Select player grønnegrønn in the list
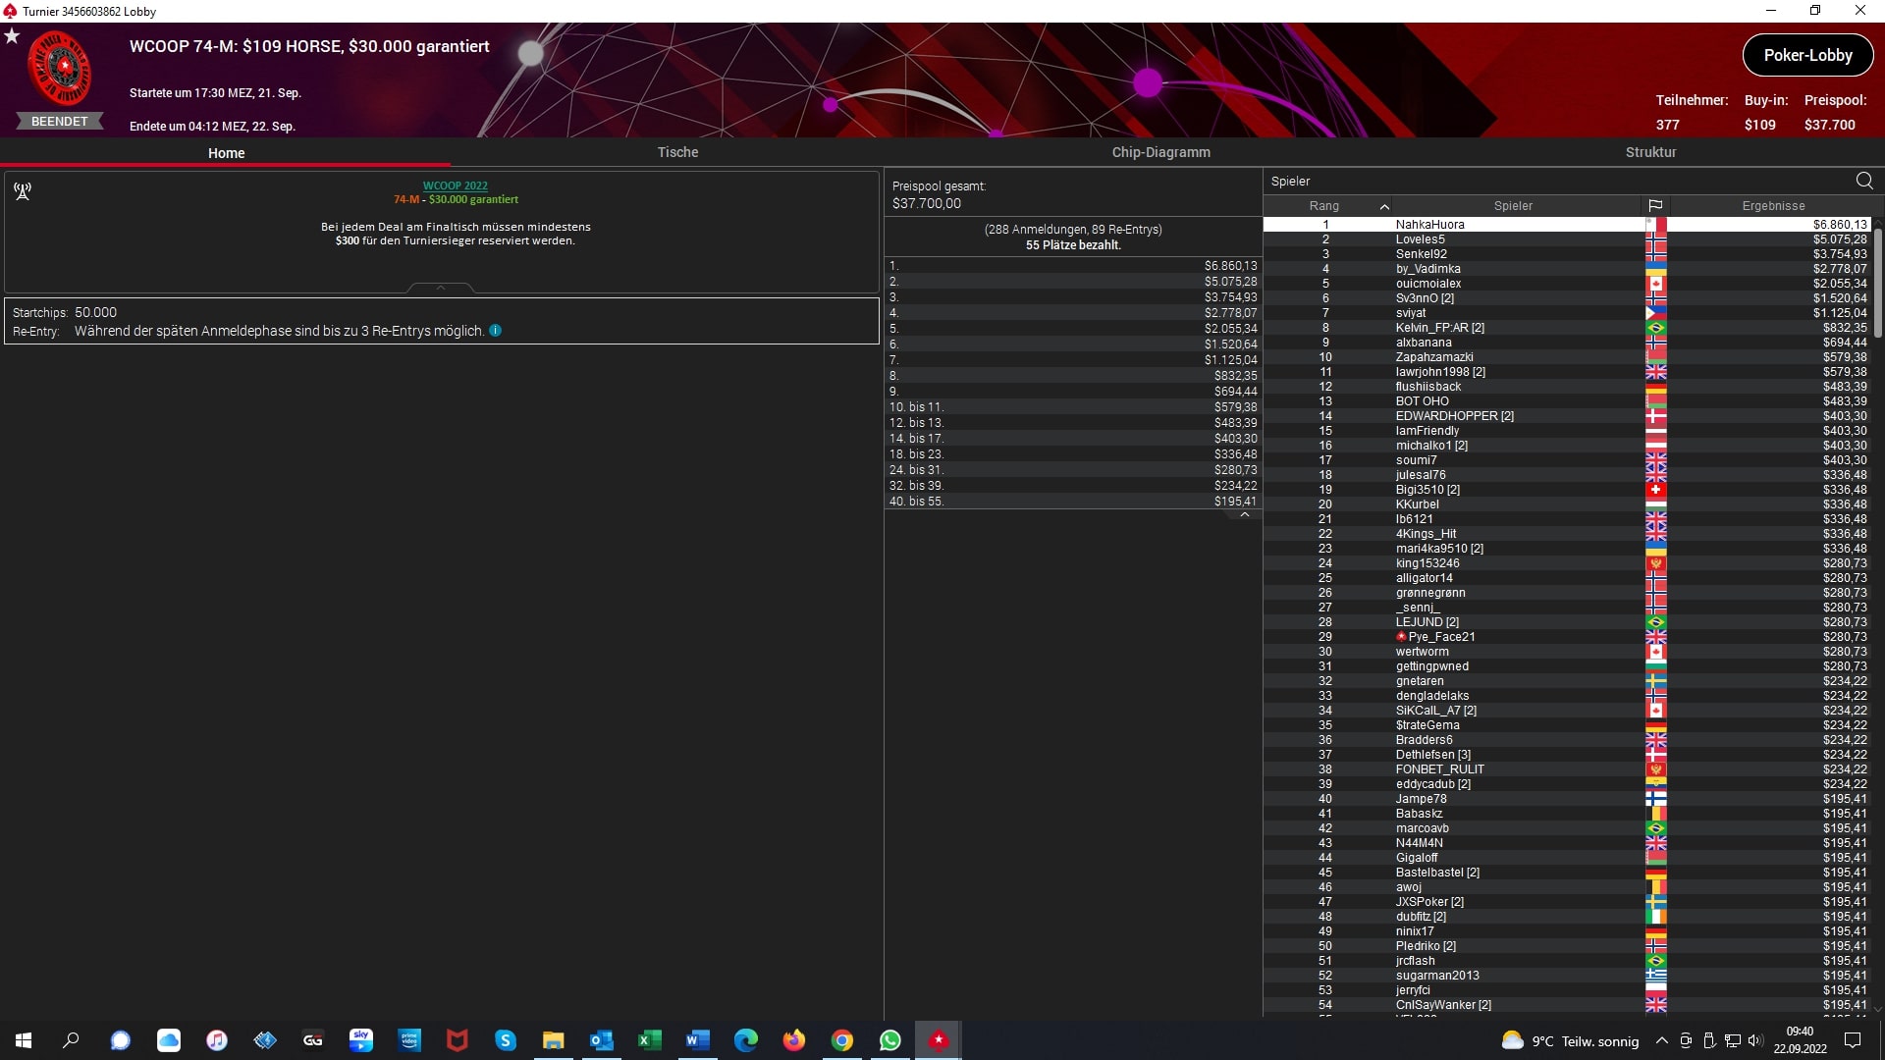The height and width of the screenshot is (1060, 1885). (x=1567, y=593)
